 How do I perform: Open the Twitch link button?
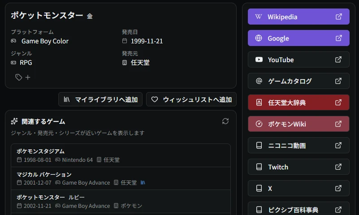pyautogui.click(x=298, y=167)
